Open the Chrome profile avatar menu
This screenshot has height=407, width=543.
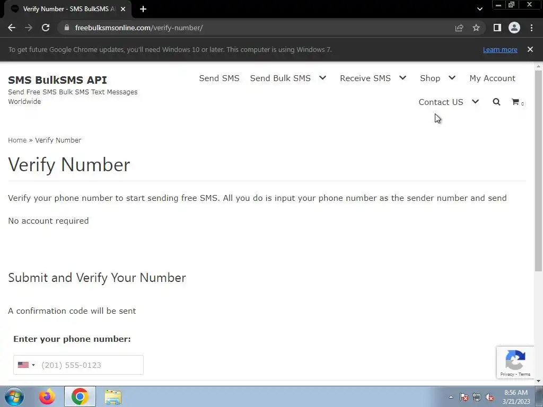tap(514, 28)
